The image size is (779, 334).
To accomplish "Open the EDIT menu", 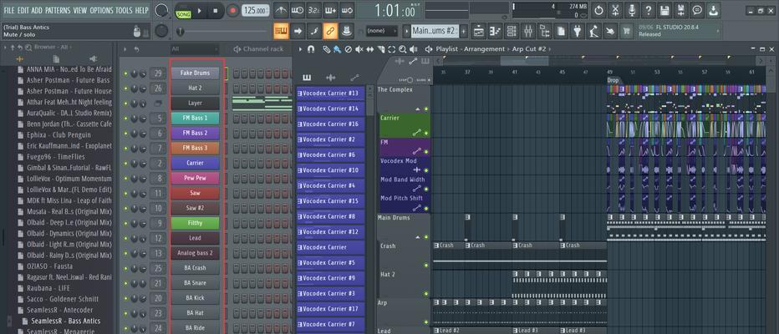I will point(23,10).
